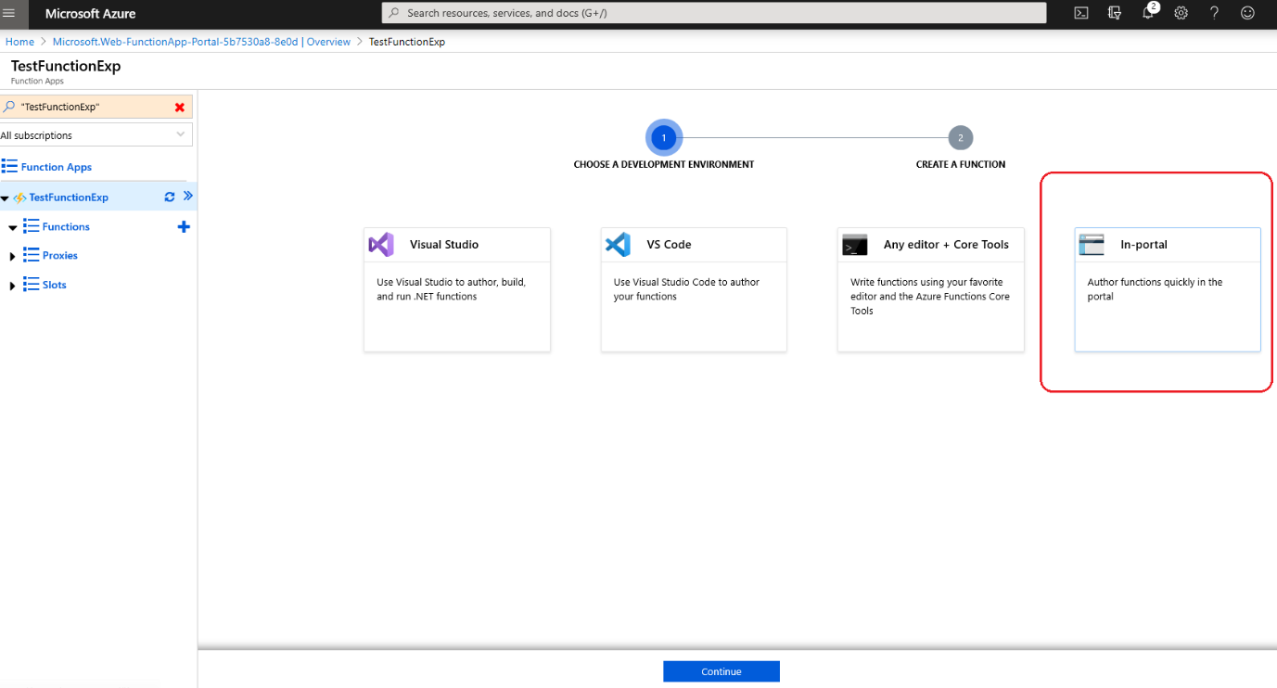Image resolution: width=1277 pixels, height=688 pixels.
Task: Collapse the TestFunctionExp tree node
Action: click(x=5, y=198)
